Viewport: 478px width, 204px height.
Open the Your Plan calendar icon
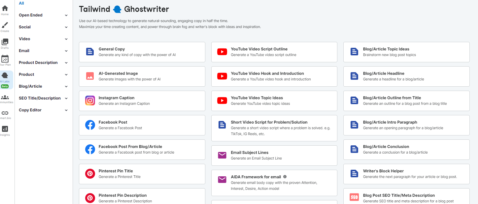(5, 59)
